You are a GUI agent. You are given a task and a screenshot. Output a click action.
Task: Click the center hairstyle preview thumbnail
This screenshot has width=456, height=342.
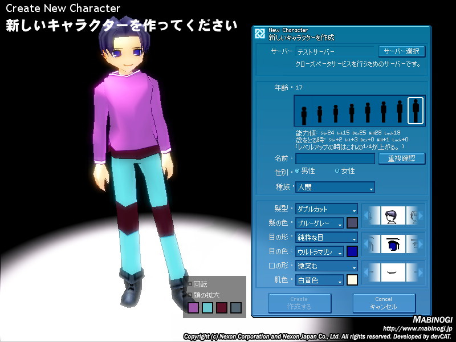pos(393,215)
